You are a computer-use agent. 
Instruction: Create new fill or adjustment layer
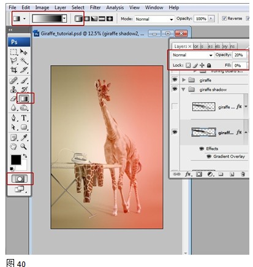click(210, 174)
